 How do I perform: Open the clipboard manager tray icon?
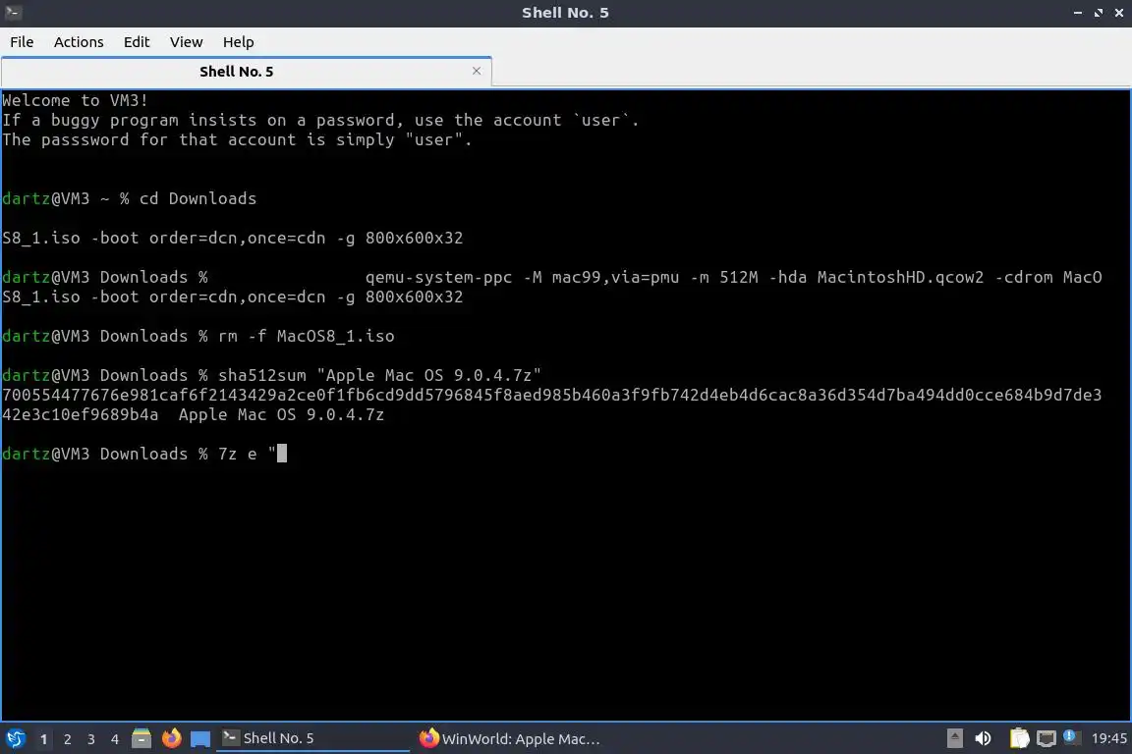point(1019,738)
